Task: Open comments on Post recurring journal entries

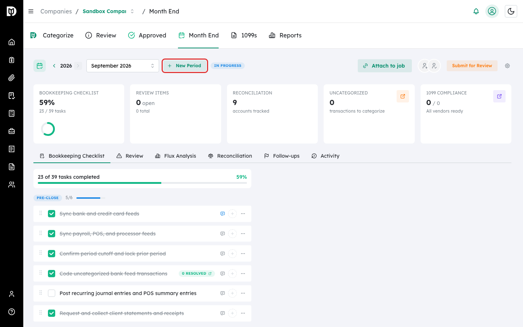Action: click(x=223, y=293)
